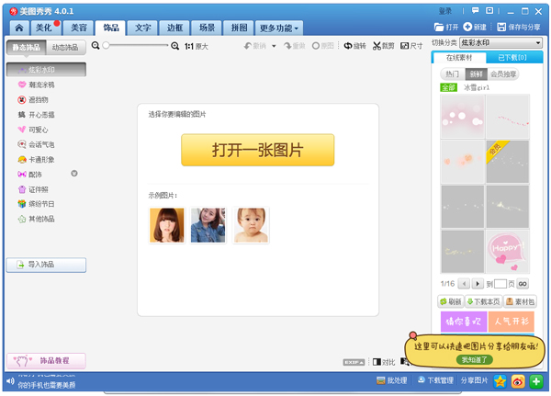This screenshot has height=396, width=551.
Task: Click the Weibo share icon
Action: pyautogui.click(x=519, y=380)
